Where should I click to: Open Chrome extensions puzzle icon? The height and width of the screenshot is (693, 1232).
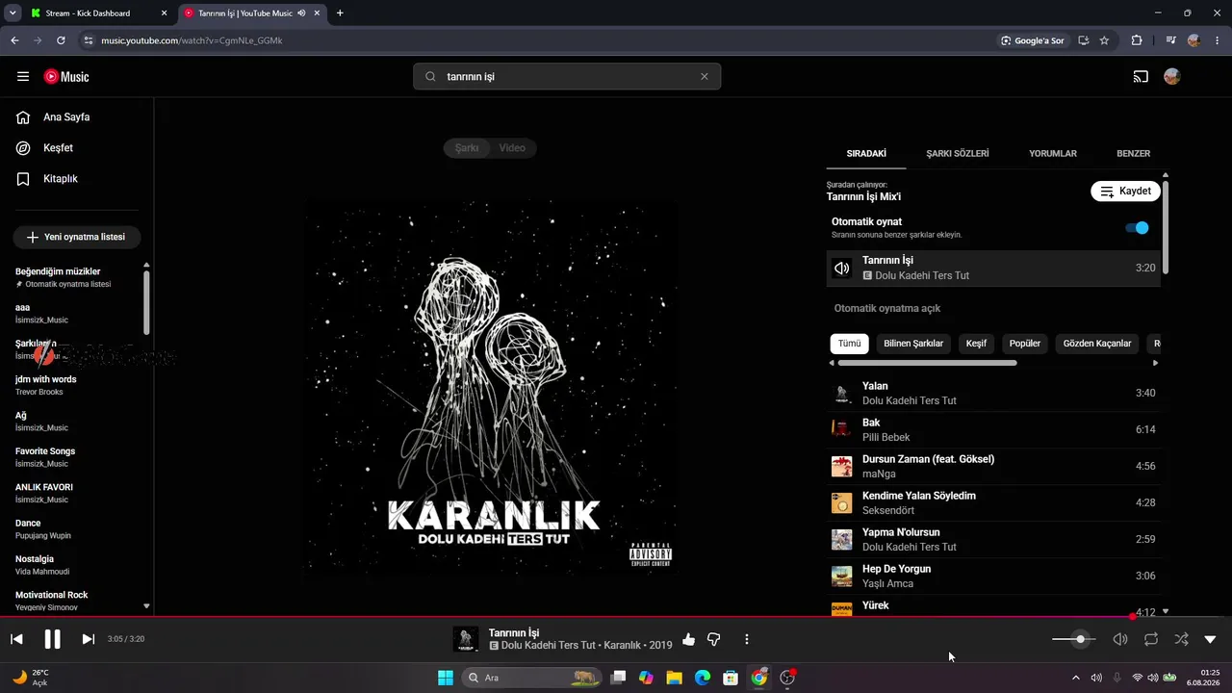tap(1137, 40)
